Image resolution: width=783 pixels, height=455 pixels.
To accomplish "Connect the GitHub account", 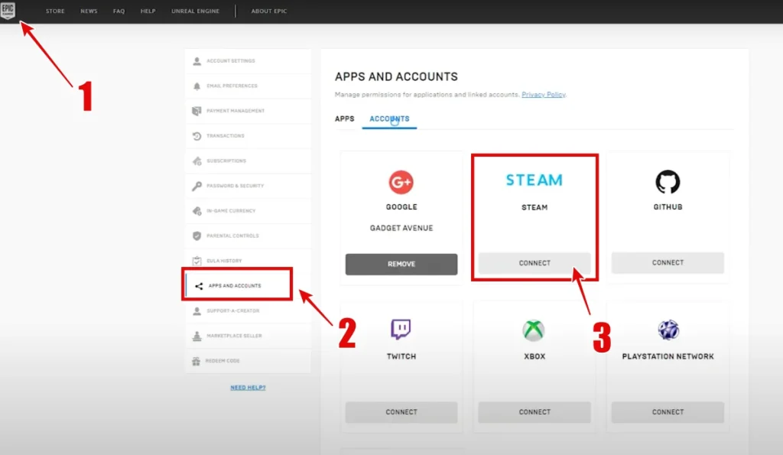I will 668,263.
